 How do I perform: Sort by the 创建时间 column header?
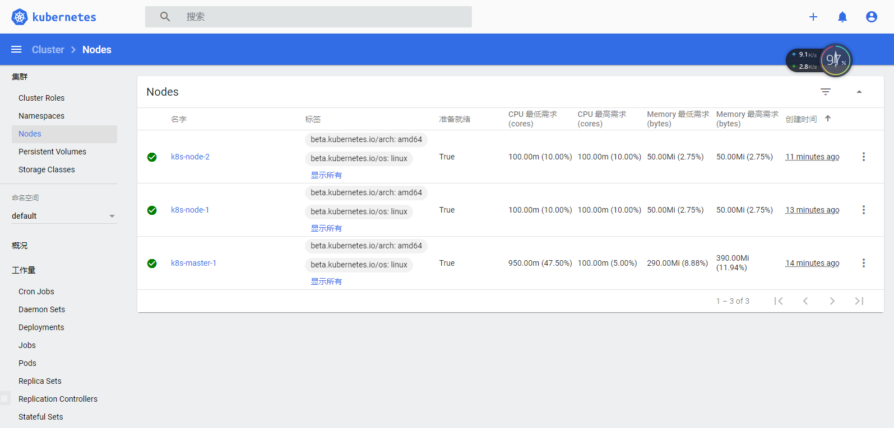[x=801, y=119]
